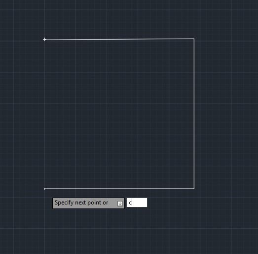The height and width of the screenshot is (254, 258).
Task: Pick the bottom-right corner vertex of the shape
Action: (x=194, y=189)
